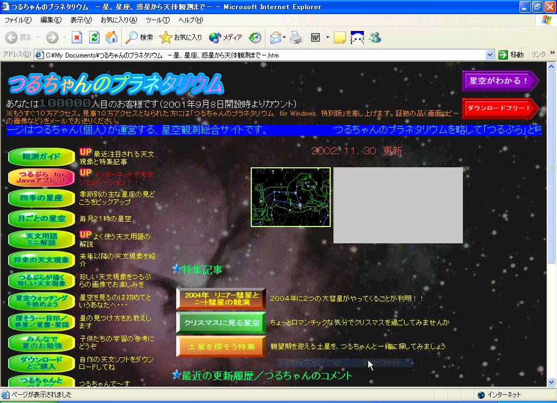Expand the Mail button dropdown arrow
This screenshot has height=403, width=557.
284,37
